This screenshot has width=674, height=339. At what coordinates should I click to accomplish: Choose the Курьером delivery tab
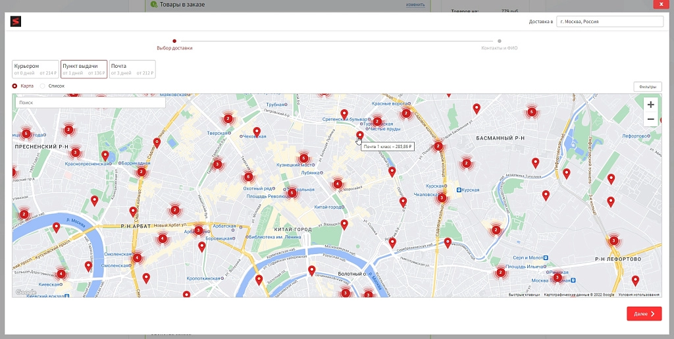(36, 69)
